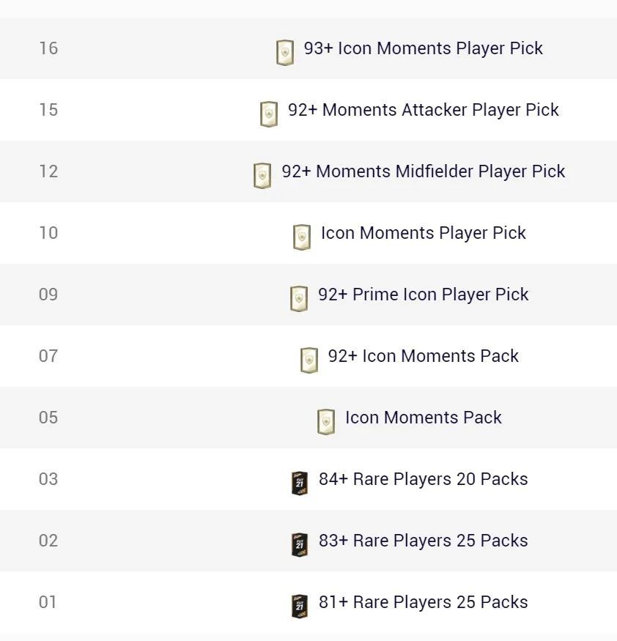Click pack icon beside level 05 Icon Moments Pack
The image size is (617, 641).
click(326, 422)
